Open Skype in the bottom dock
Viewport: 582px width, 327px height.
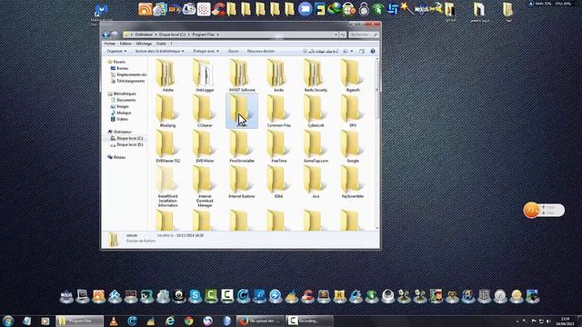(195, 296)
